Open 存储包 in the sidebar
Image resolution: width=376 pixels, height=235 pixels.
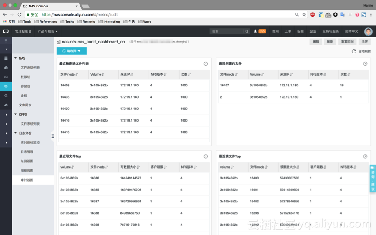[x=25, y=86]
